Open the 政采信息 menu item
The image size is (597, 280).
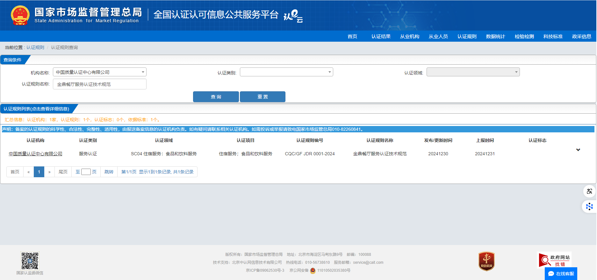pos(582,36)
